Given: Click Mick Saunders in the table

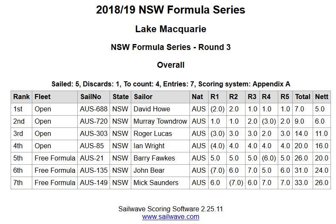Looking at the screenshot, I should pyautogui.click(x=156, y=183).
